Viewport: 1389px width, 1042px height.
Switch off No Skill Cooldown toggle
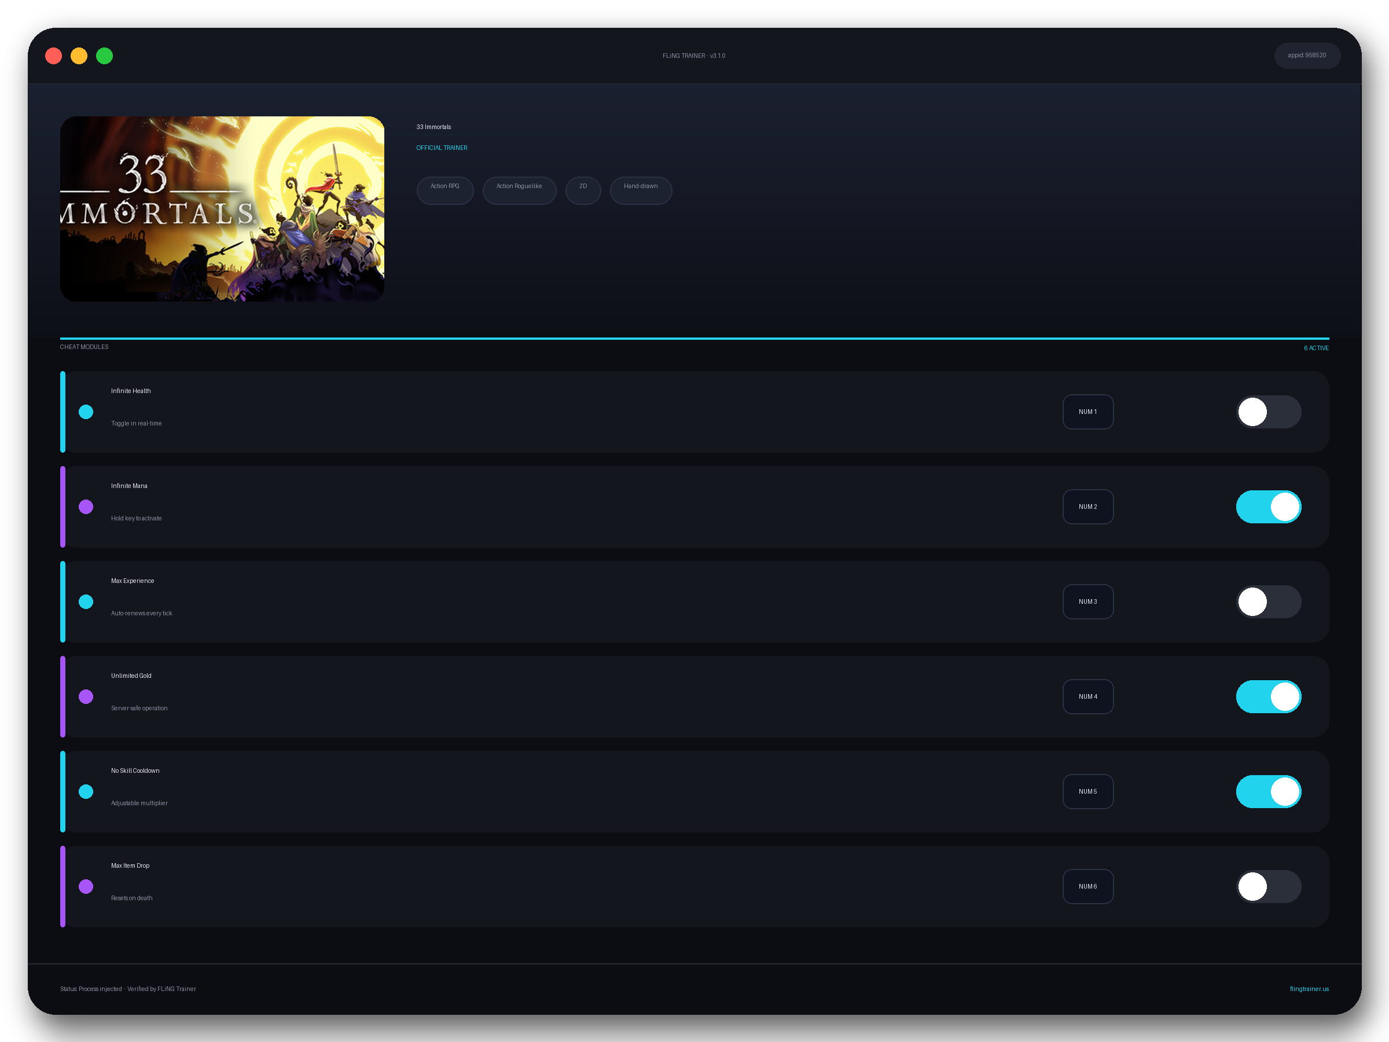[x=1269, y=791]
